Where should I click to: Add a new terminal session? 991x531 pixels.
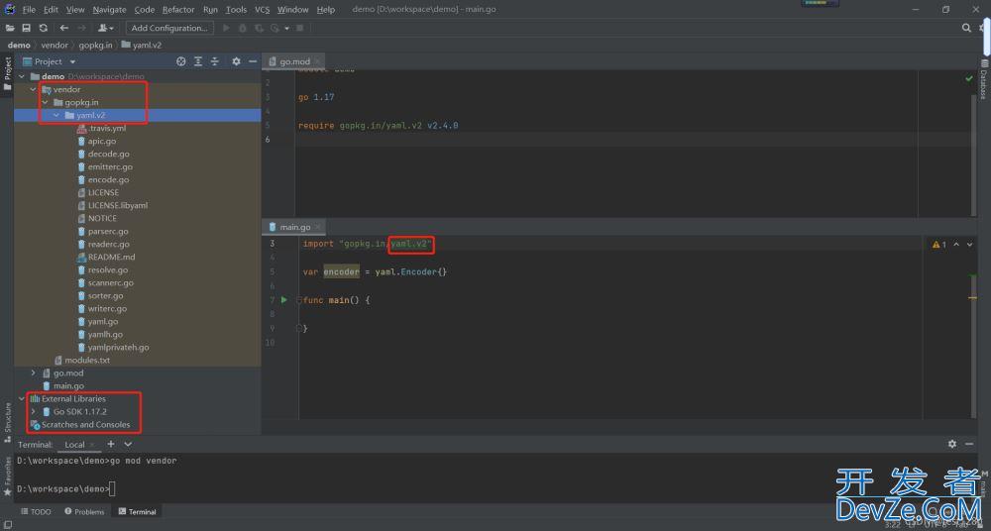pos(111,444)
